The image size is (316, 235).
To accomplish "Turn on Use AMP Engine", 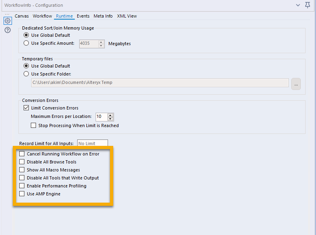I will tap(22, 194).
